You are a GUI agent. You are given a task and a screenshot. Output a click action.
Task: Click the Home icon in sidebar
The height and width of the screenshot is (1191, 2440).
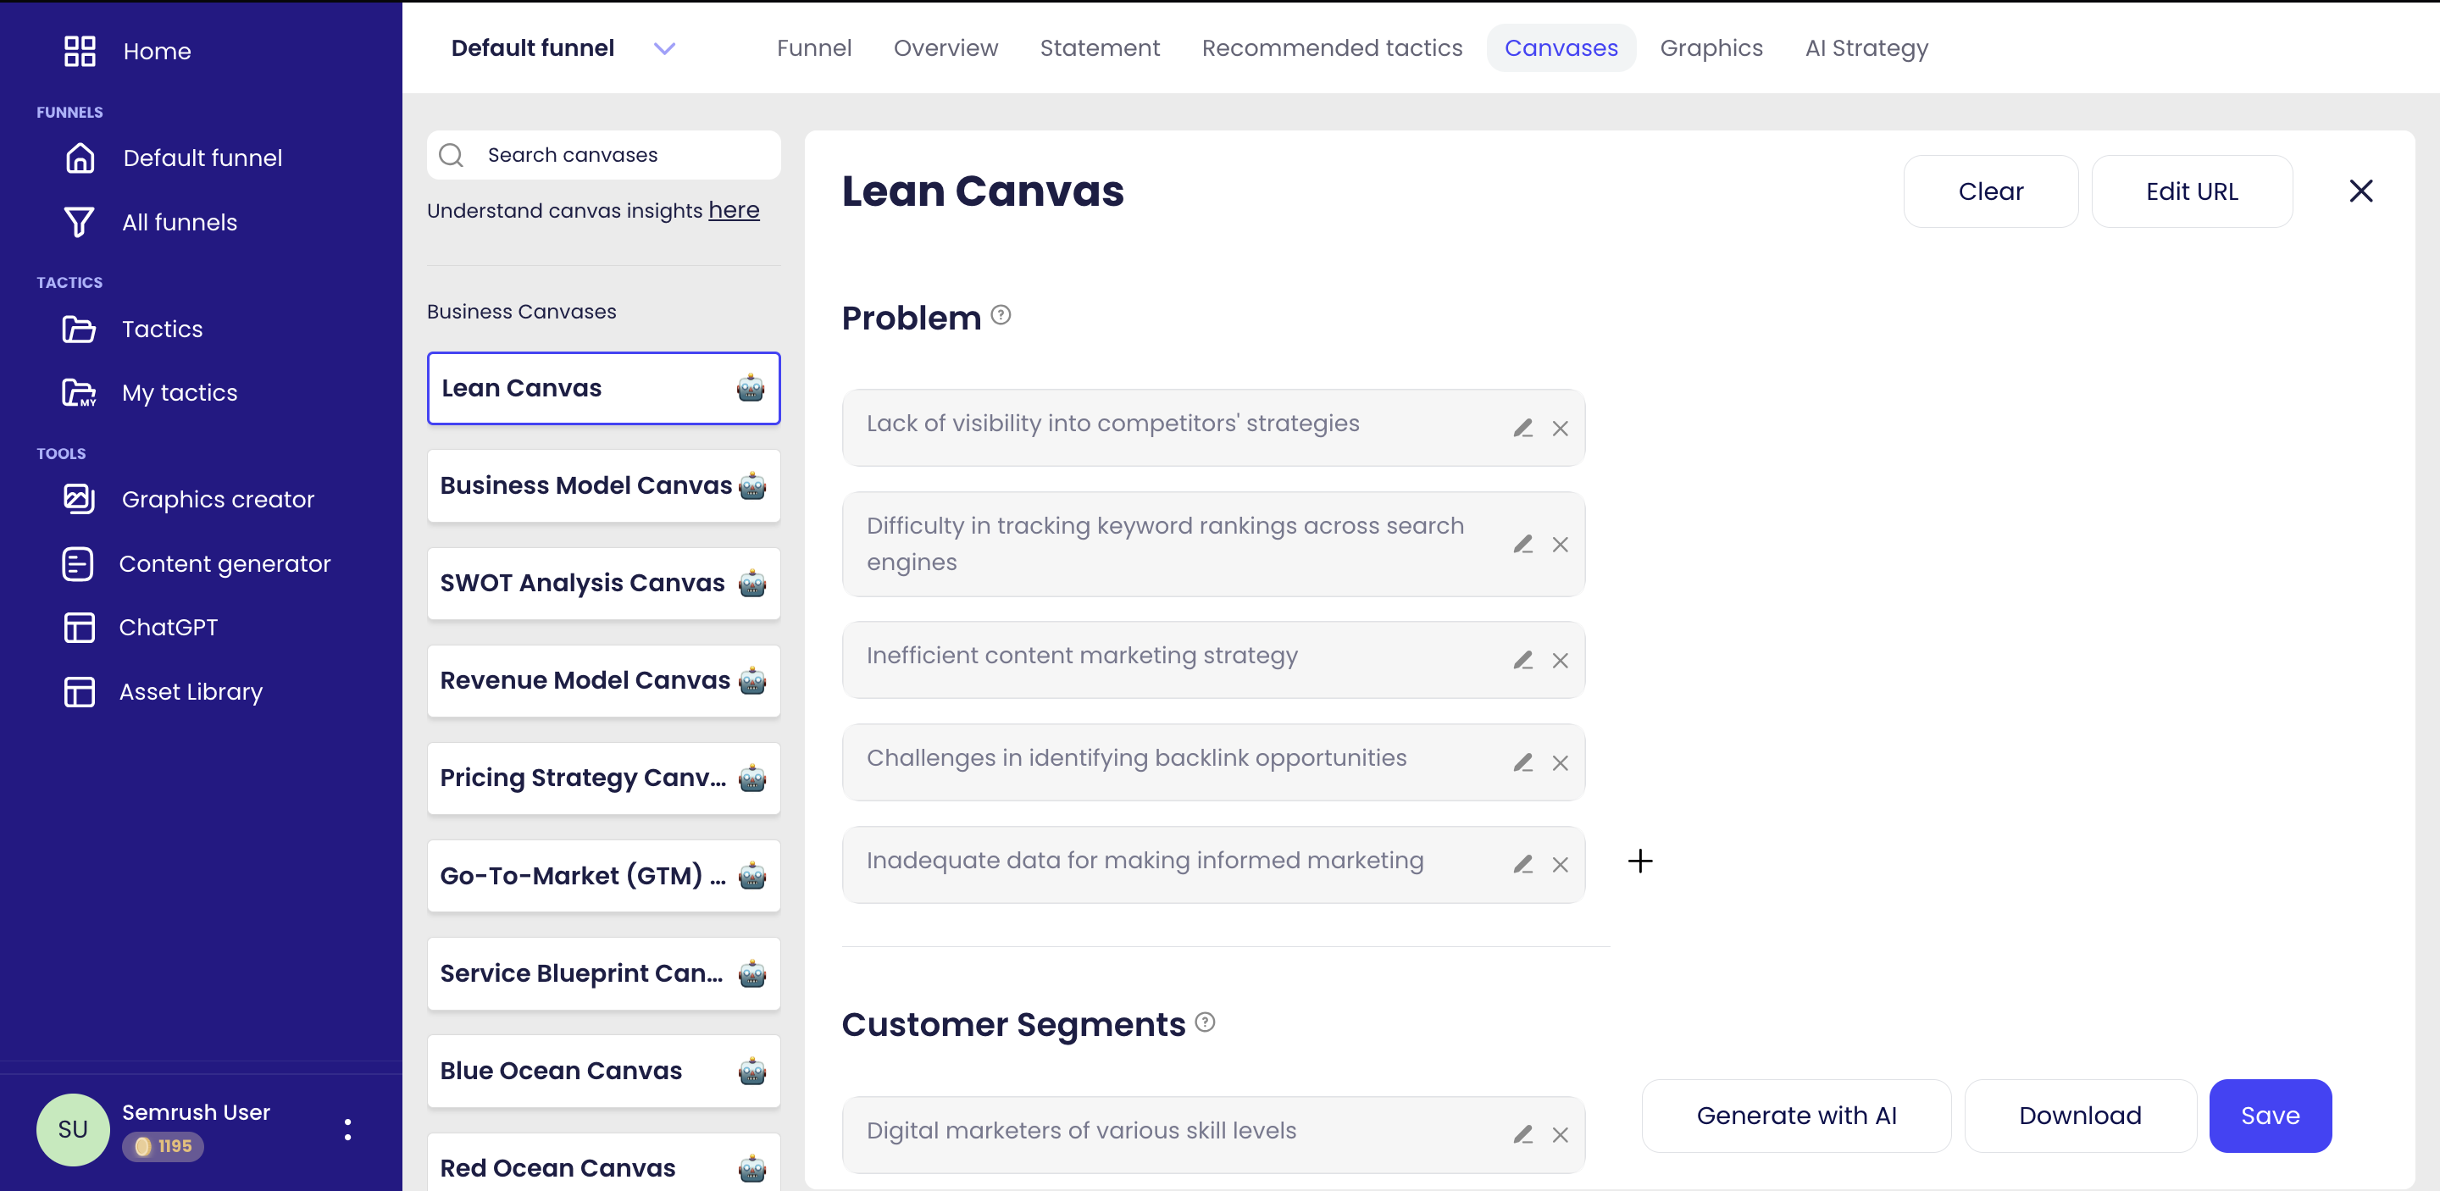click(78, 52)
